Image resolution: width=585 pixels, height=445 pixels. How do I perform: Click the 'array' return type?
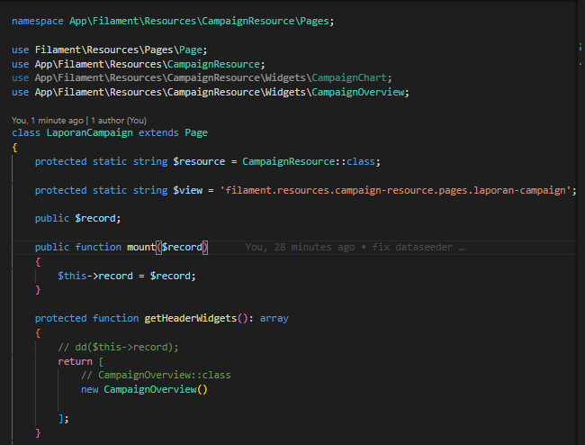[x=274, y=319]
